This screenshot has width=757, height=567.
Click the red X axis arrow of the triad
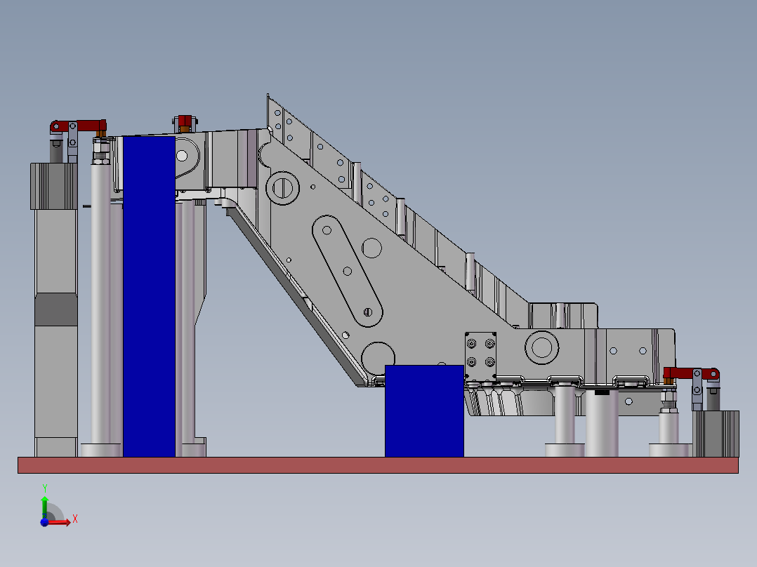[59, 522]
